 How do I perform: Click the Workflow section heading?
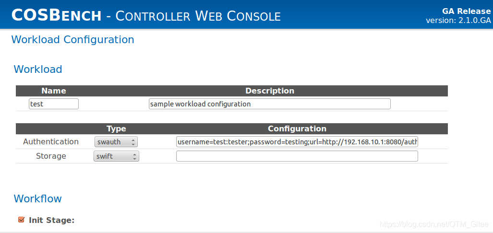click(x=37, y=198)
